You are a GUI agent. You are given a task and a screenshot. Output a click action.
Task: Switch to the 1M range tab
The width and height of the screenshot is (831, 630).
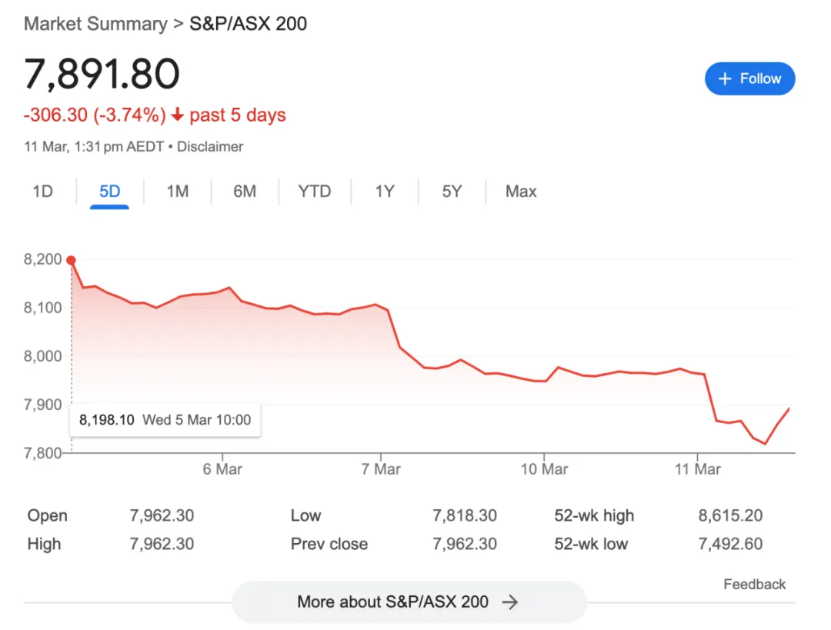point(178,192)
